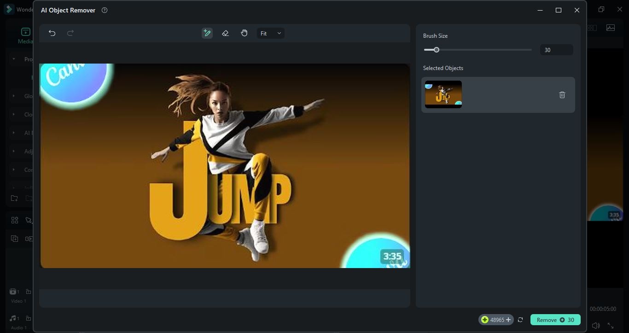
Task: Click the green AI credits coin icon
Action: click(x=484, y=320)
